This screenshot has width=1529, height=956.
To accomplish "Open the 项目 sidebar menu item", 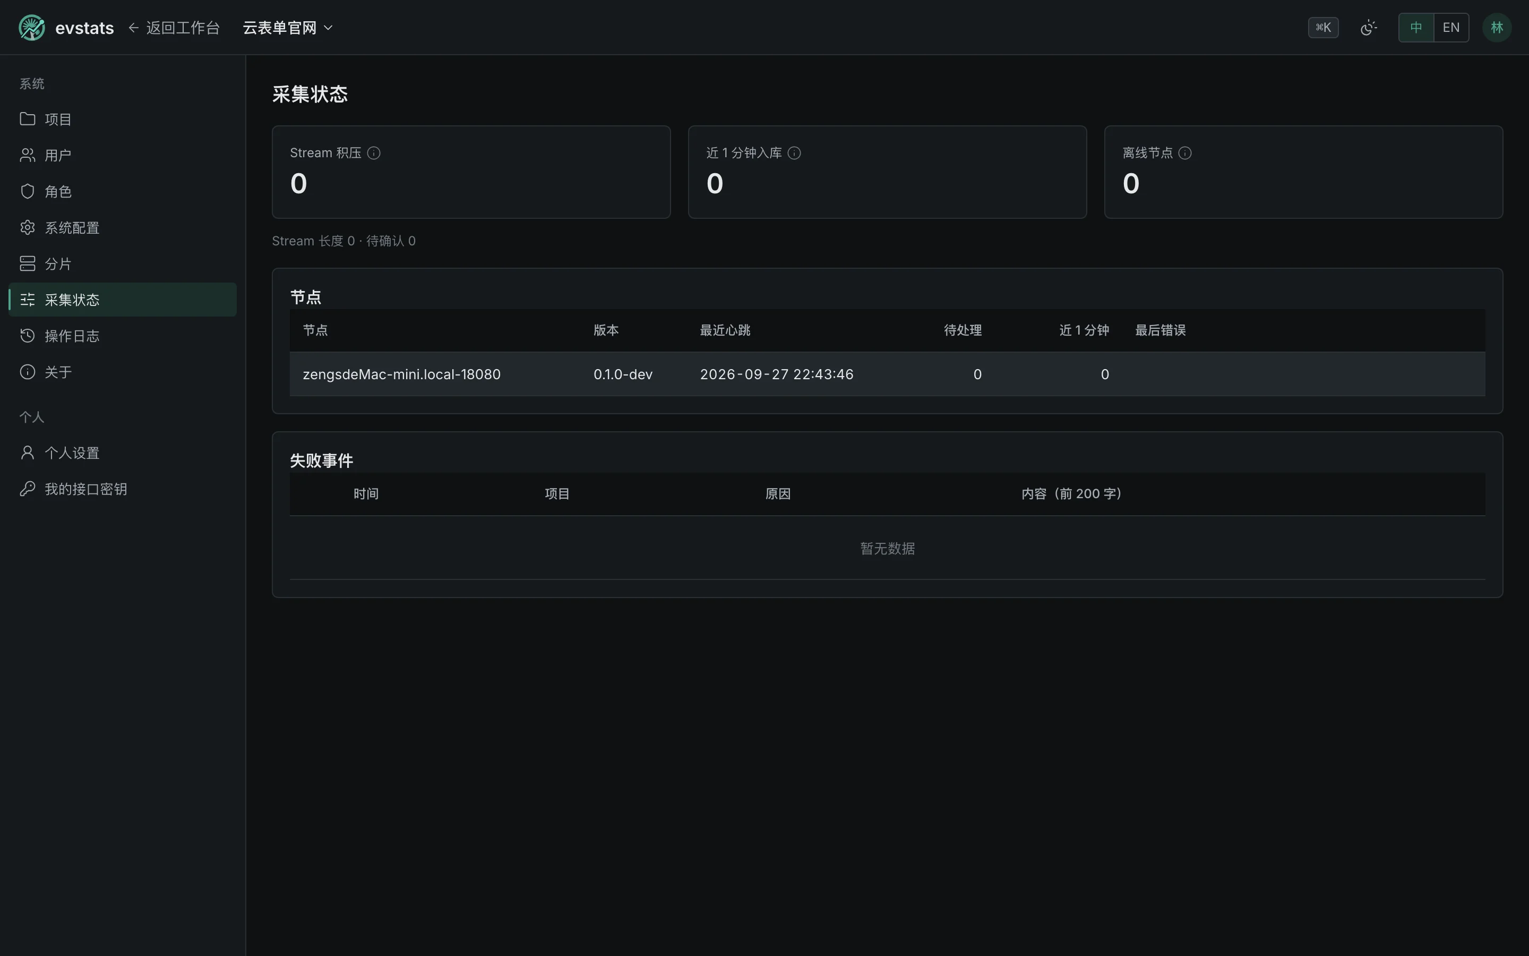I will [x=123, y=119].
